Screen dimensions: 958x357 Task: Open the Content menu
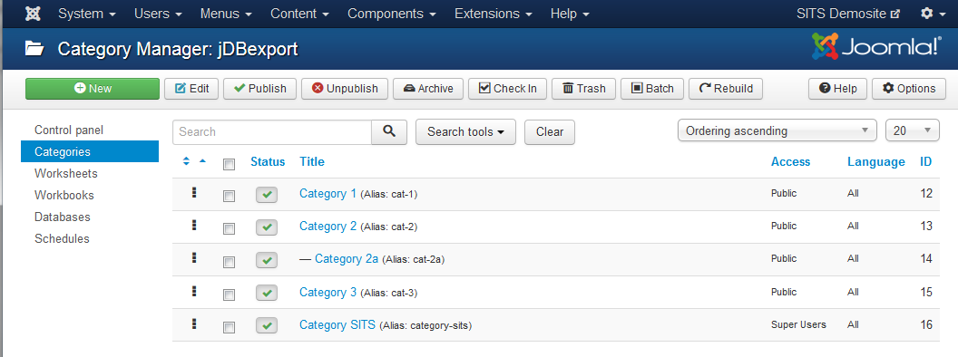coord(300,14)
